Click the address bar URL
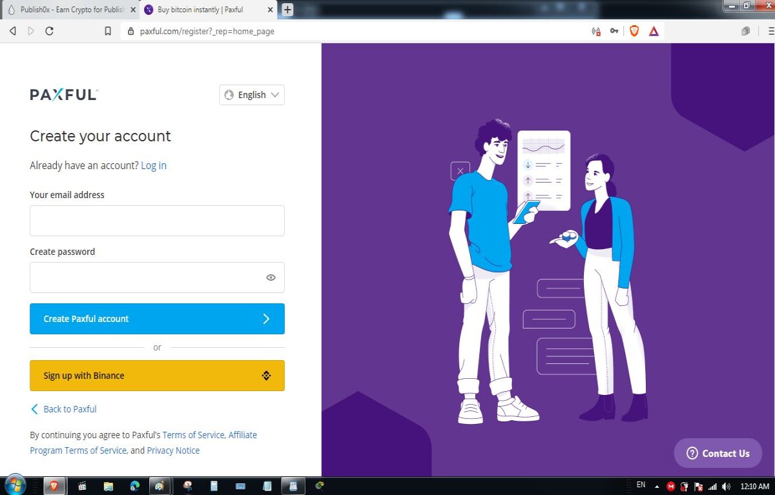775x495 pixels. pyautogui.click(x=207, y=31)
